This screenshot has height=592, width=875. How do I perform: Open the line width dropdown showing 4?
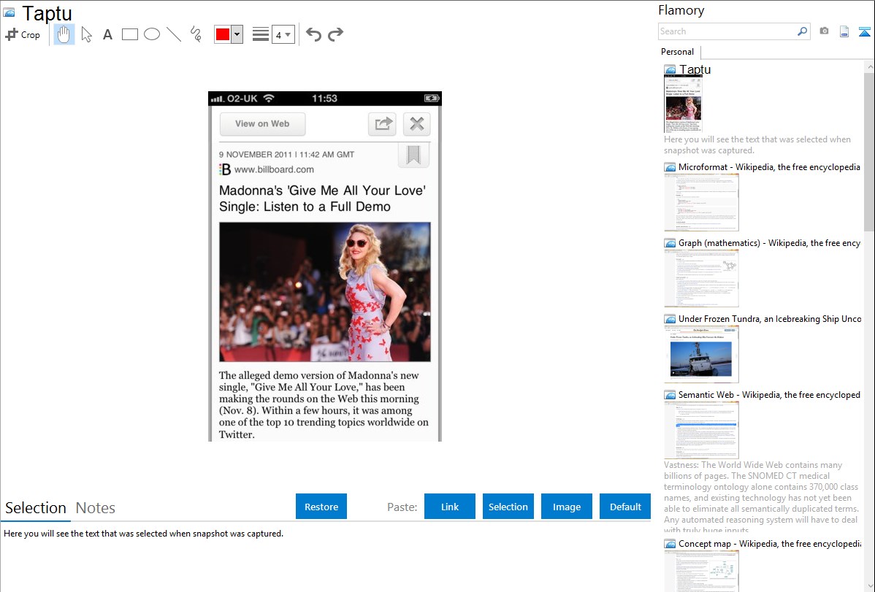283,34
